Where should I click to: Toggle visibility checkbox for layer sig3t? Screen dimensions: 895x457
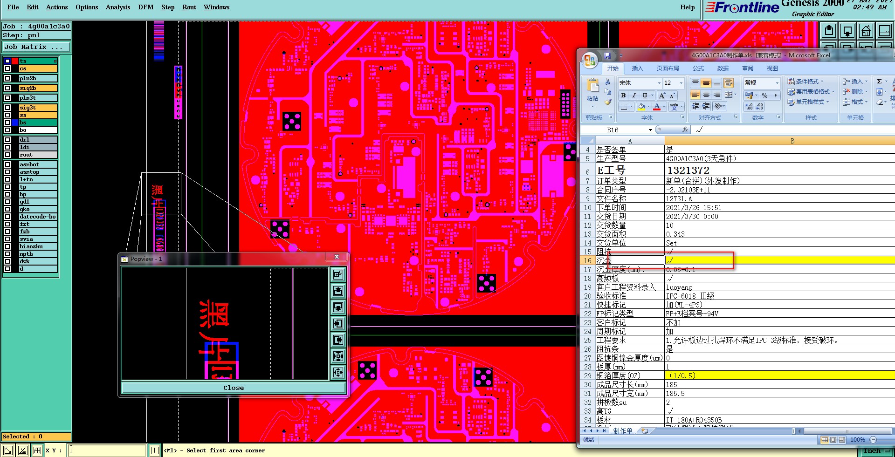point(7,108)
